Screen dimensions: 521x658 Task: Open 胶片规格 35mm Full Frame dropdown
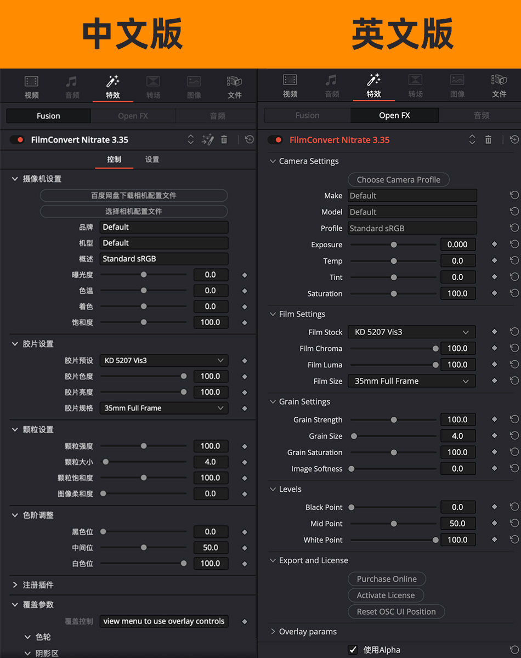coord(163,408)
